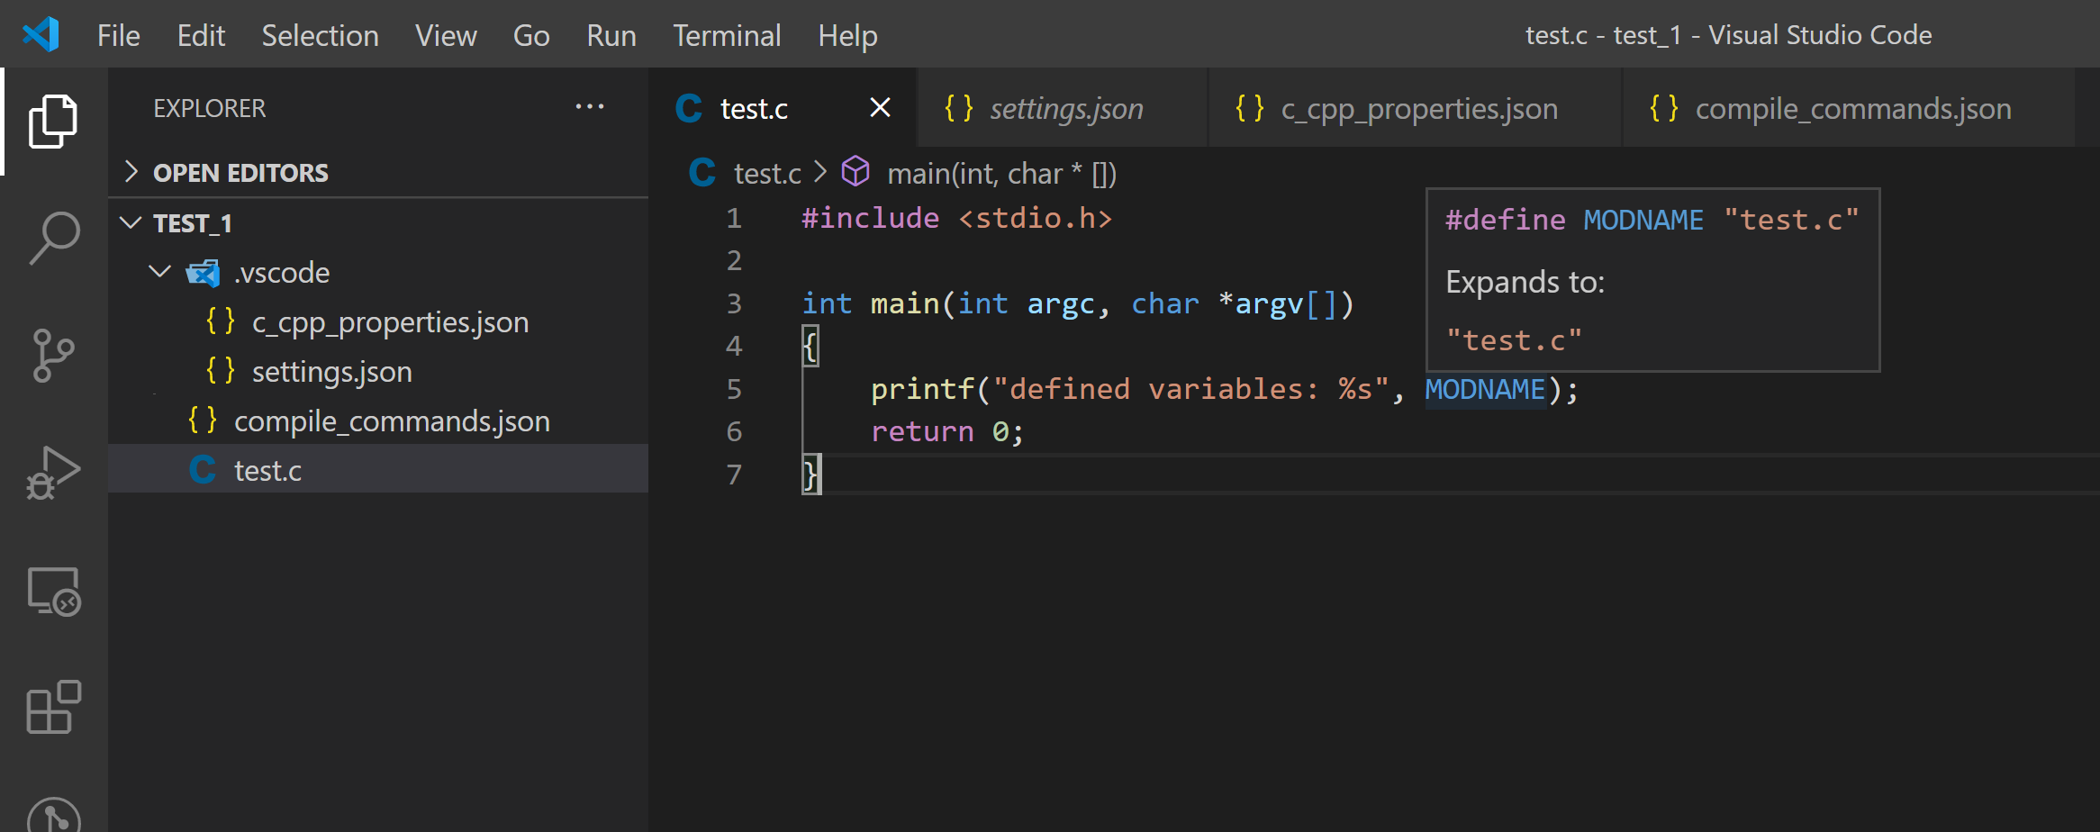
Task: Collapse the .vscode folder
Action: click(159, 272)
